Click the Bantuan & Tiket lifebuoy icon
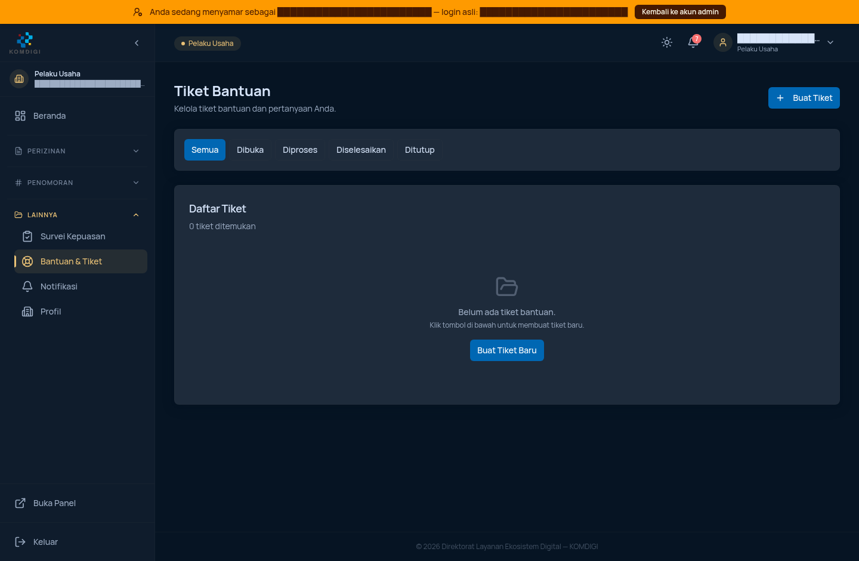The image size is (859, 561). 27,261
